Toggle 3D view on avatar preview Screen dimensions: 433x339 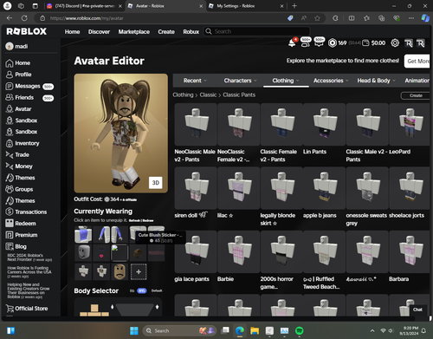pyautogui.click(x=156, y=183)
